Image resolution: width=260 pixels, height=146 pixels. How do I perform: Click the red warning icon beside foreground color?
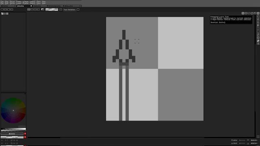tap(25, 134)
